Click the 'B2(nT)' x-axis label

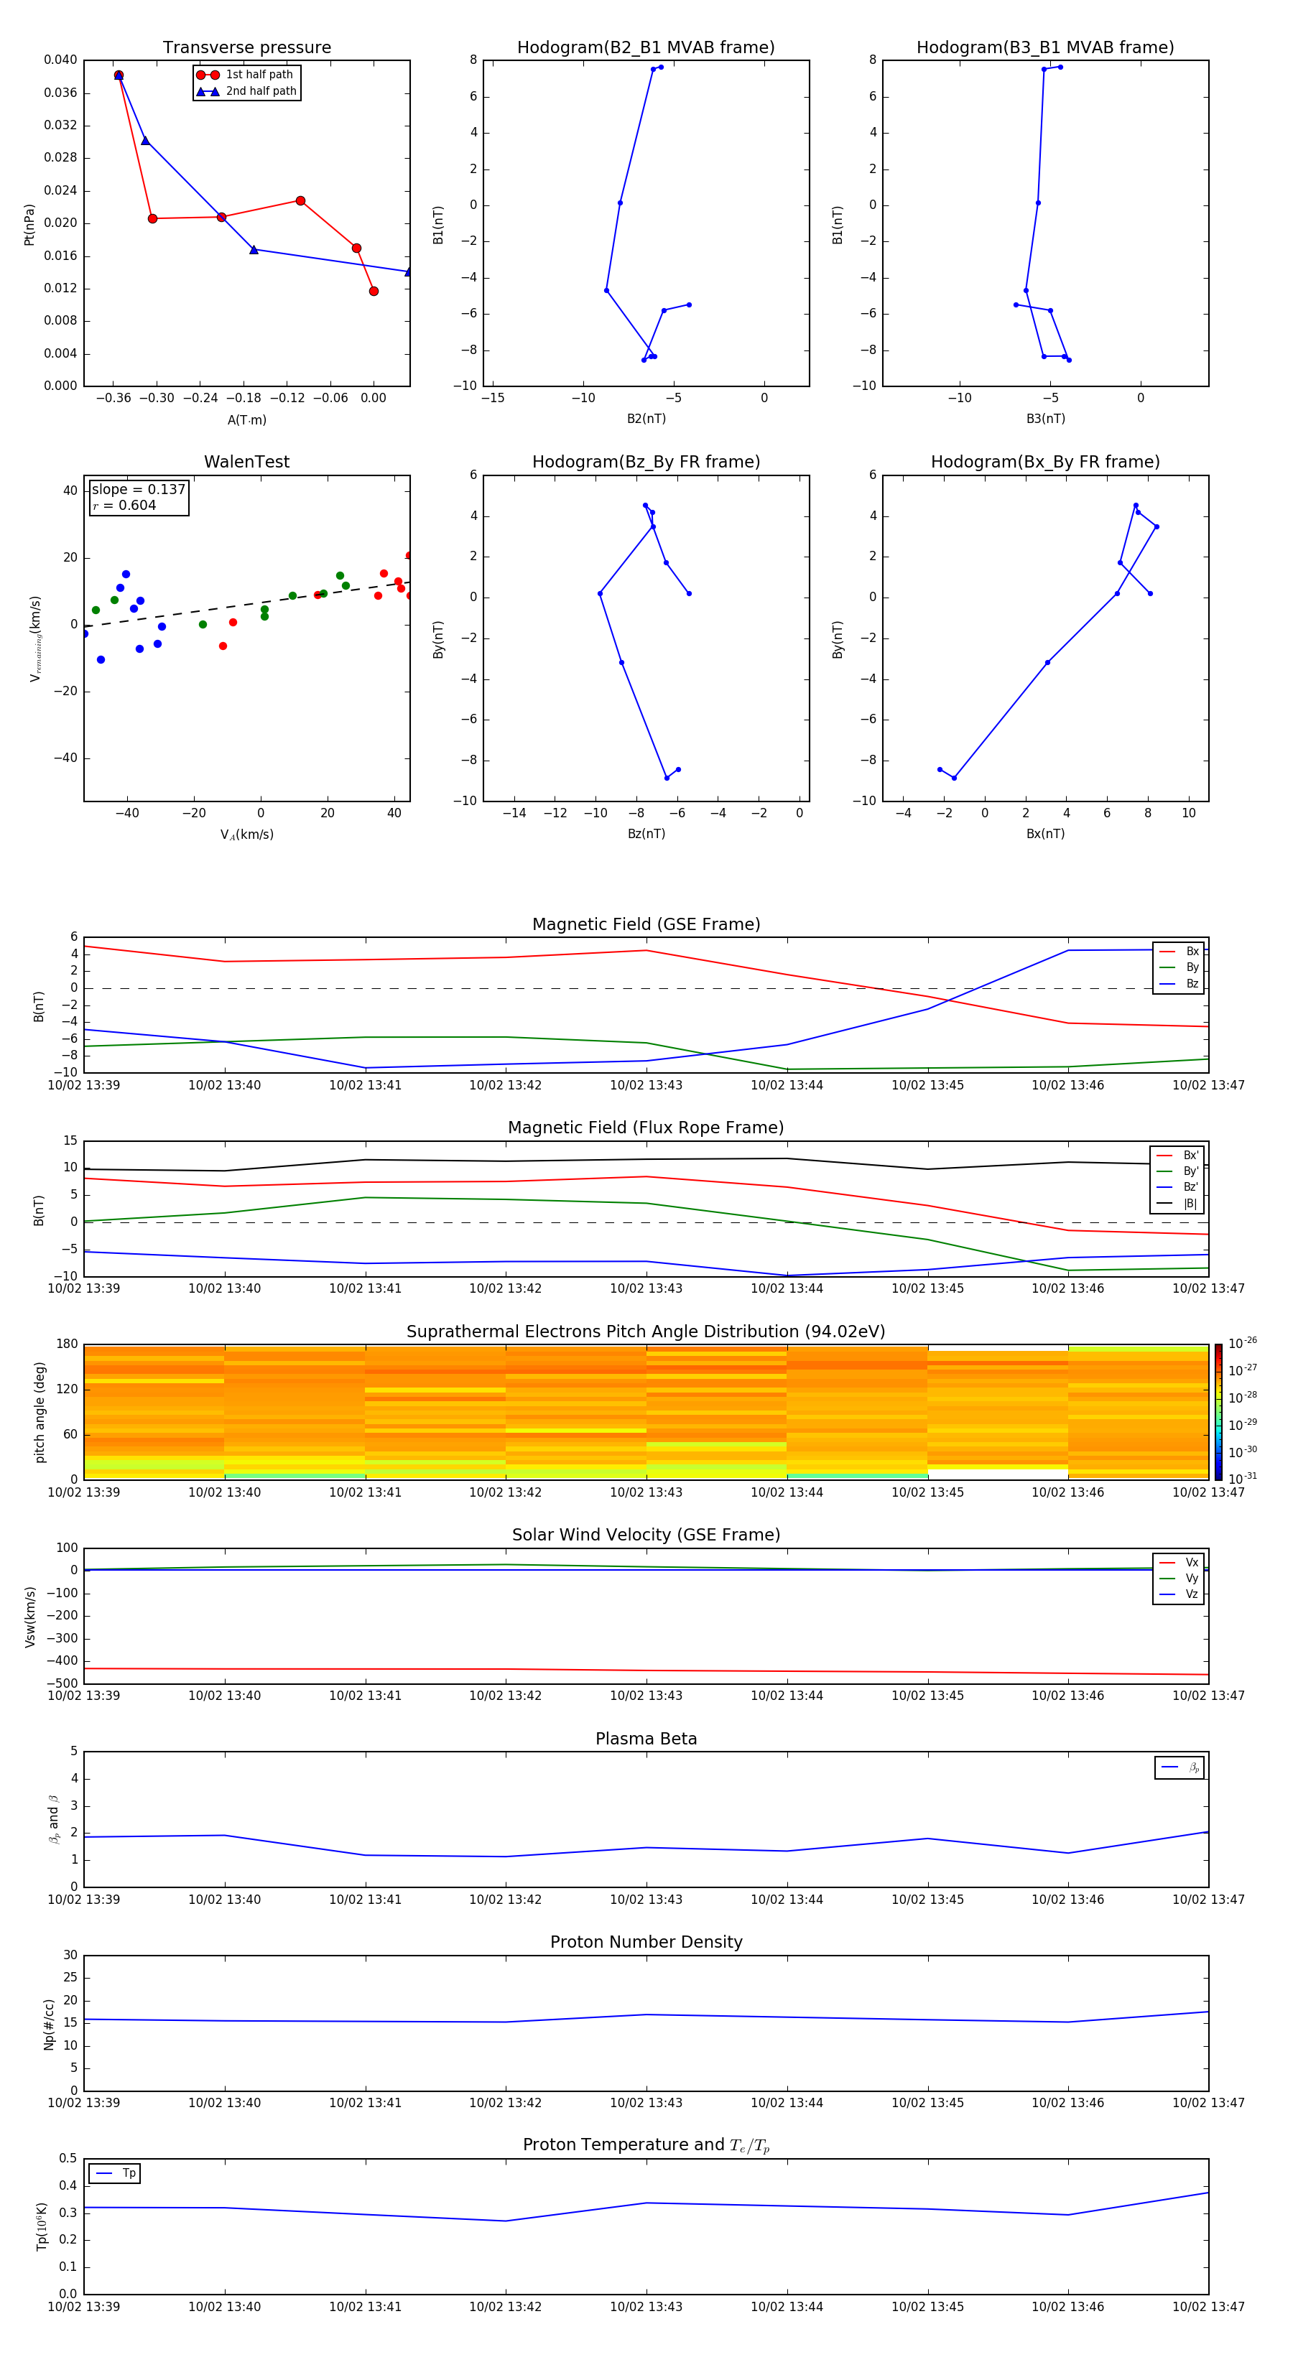646,419
